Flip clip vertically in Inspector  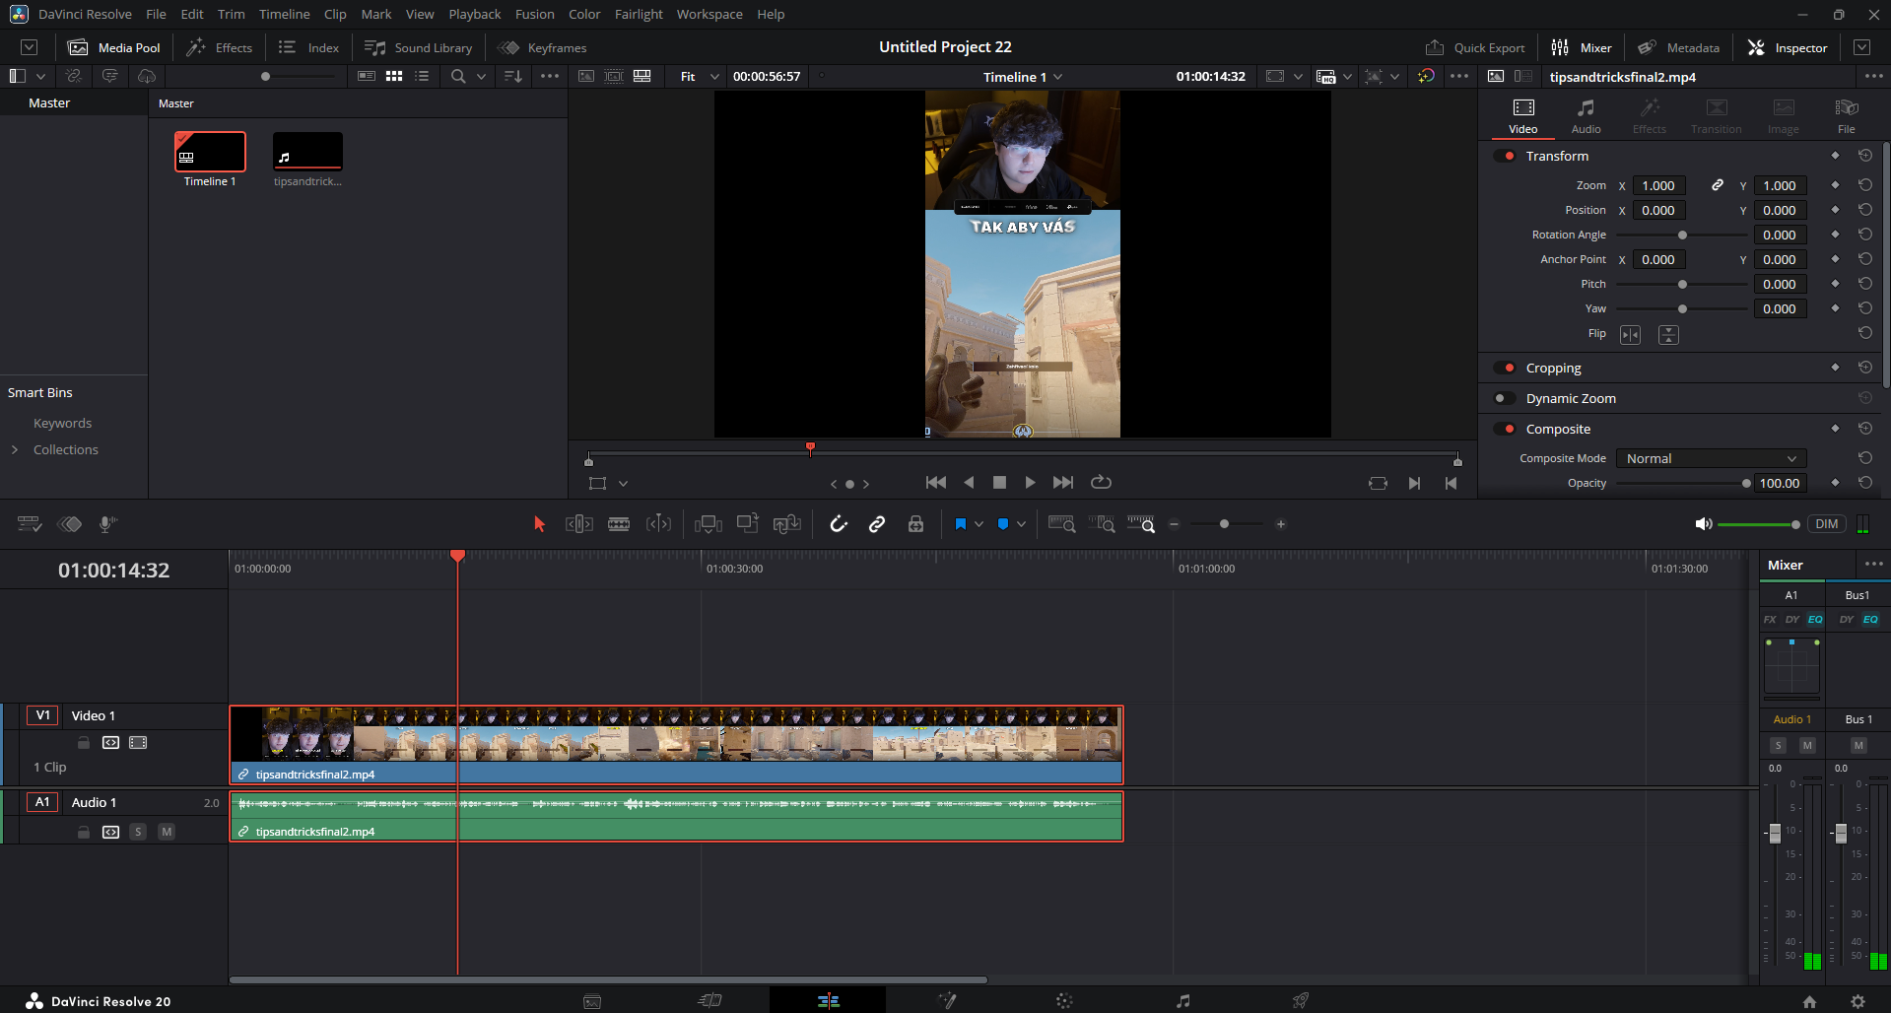pyautogui.click(x=1668, y=335)
